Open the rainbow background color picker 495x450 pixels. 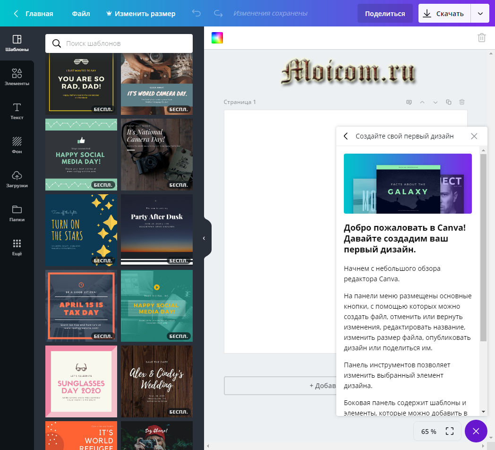[x=217, y=38]
